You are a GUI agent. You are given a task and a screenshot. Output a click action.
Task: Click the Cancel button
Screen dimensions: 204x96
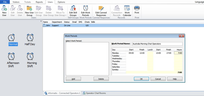click(158, 79)
